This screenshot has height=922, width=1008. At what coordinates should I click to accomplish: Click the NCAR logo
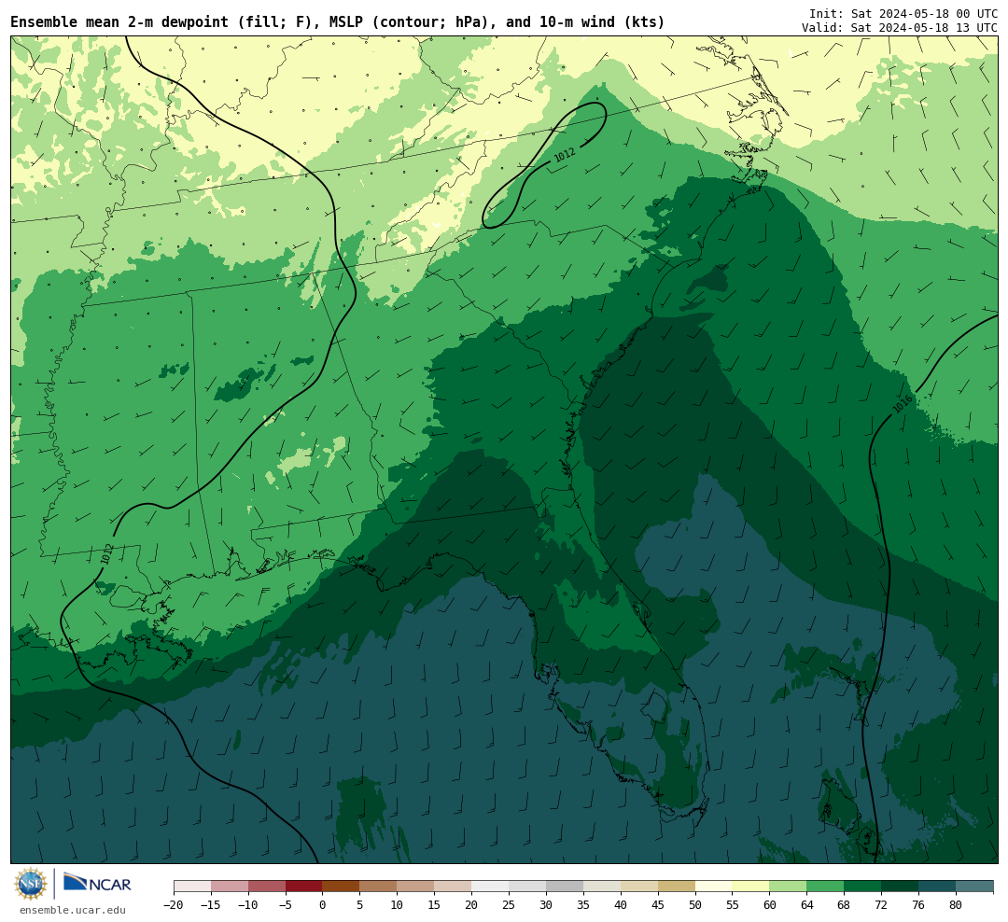click(98, 883)
